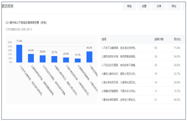This screenshot has height=121, width=187.
Task: Select the 44.3% bar for option 7
Action: [x=89, y=57]
